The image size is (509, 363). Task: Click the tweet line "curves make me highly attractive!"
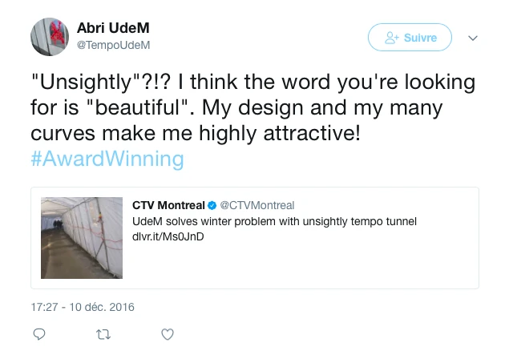point(196,133)
